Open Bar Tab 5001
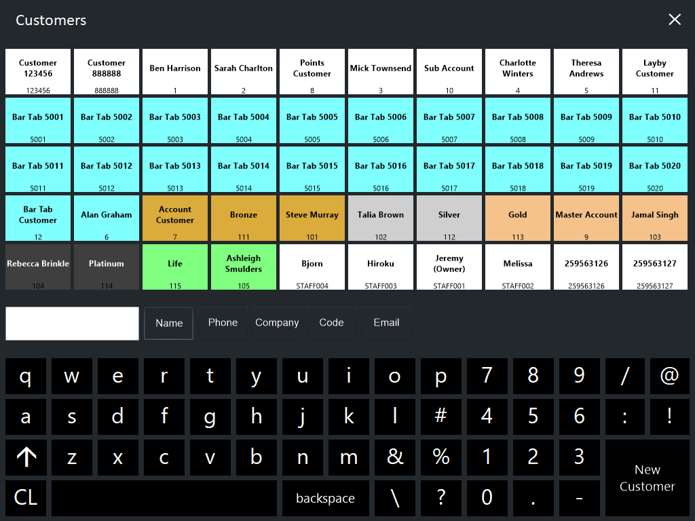This screenshot has width=695, height=521. (38, 121)
